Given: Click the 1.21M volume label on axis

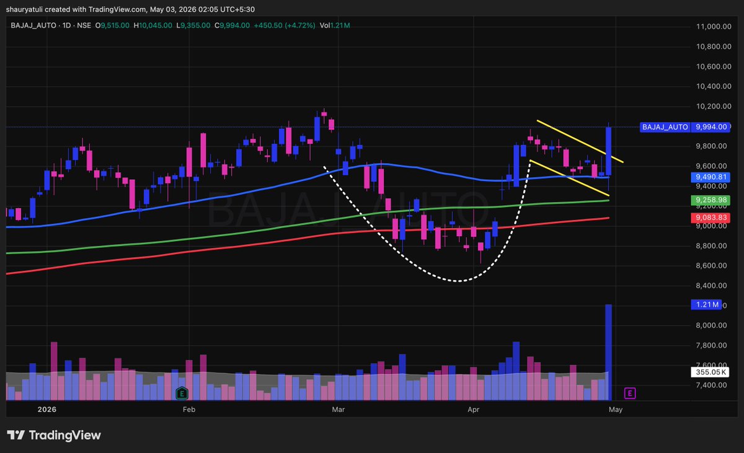Looking at the screenshot, I should point(706,305).
